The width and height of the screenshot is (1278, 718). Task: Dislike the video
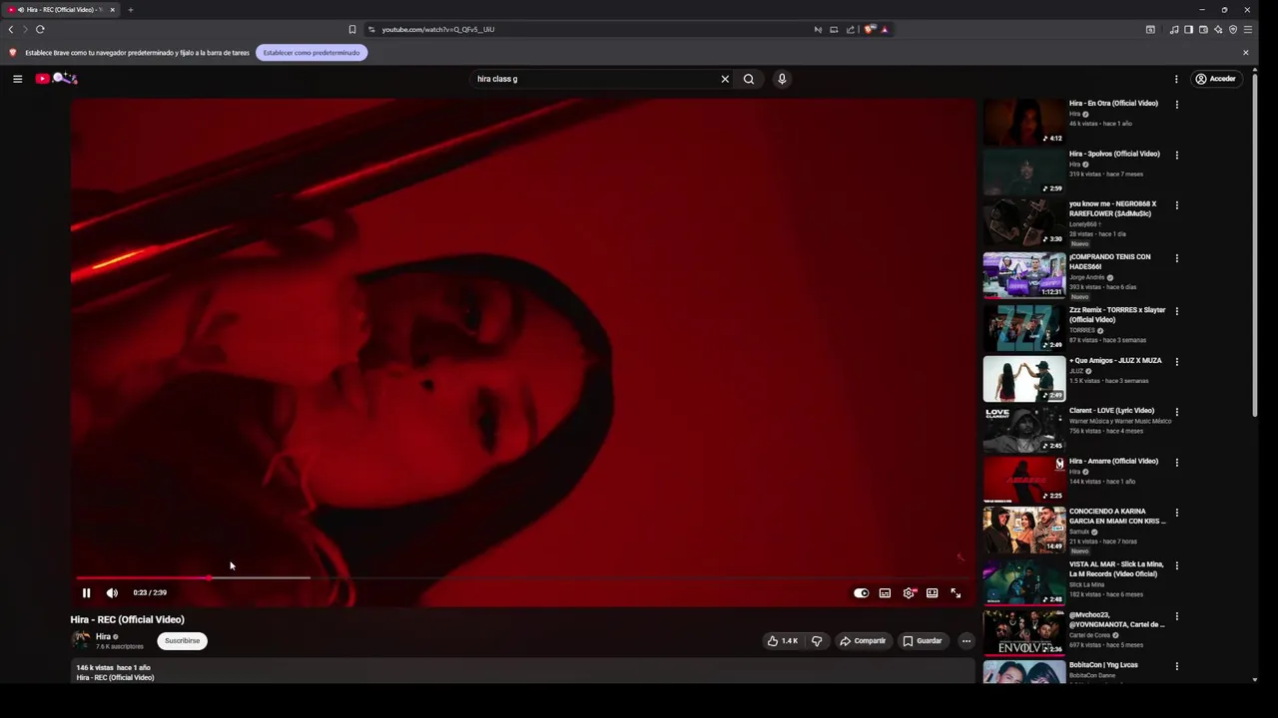pos(817,641)
